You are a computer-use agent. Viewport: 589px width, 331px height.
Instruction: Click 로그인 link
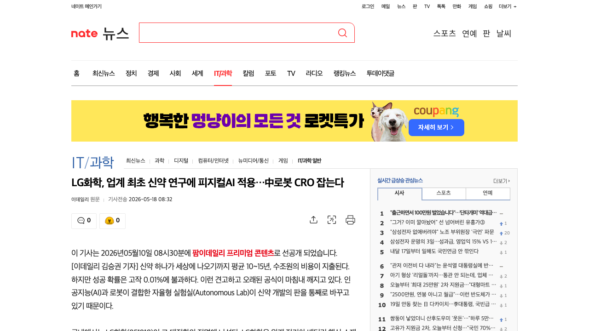tap(368, 6)
